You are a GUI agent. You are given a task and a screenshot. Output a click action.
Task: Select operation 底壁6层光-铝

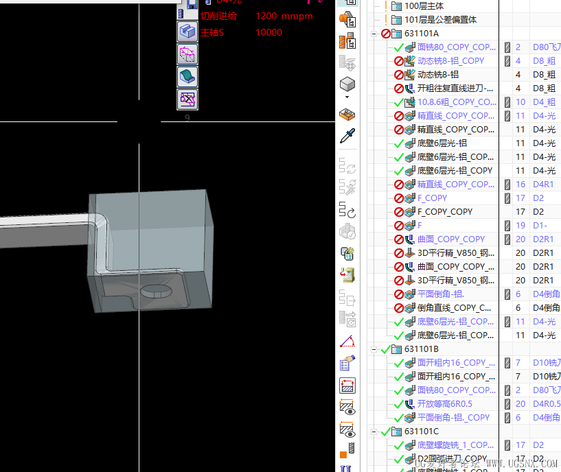pyautogui.click(x=442, y=143)
